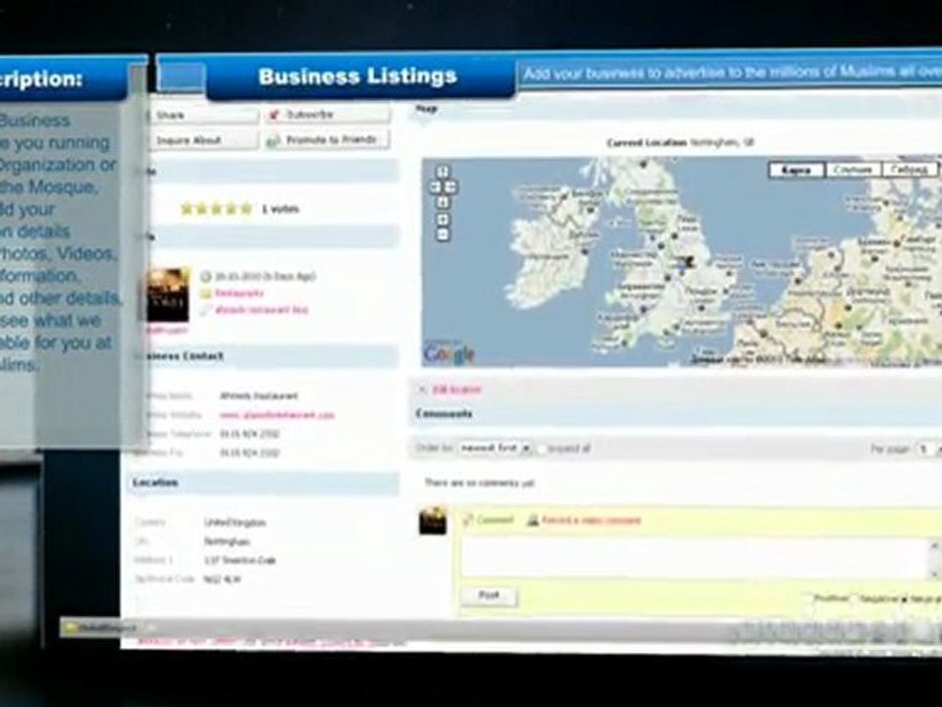Rate with the first star

186,208
